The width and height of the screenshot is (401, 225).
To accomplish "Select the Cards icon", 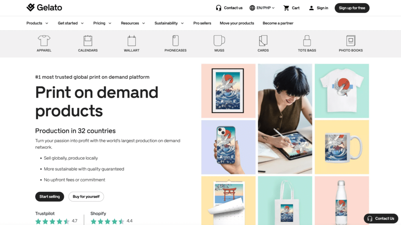I will pos(263,41).
